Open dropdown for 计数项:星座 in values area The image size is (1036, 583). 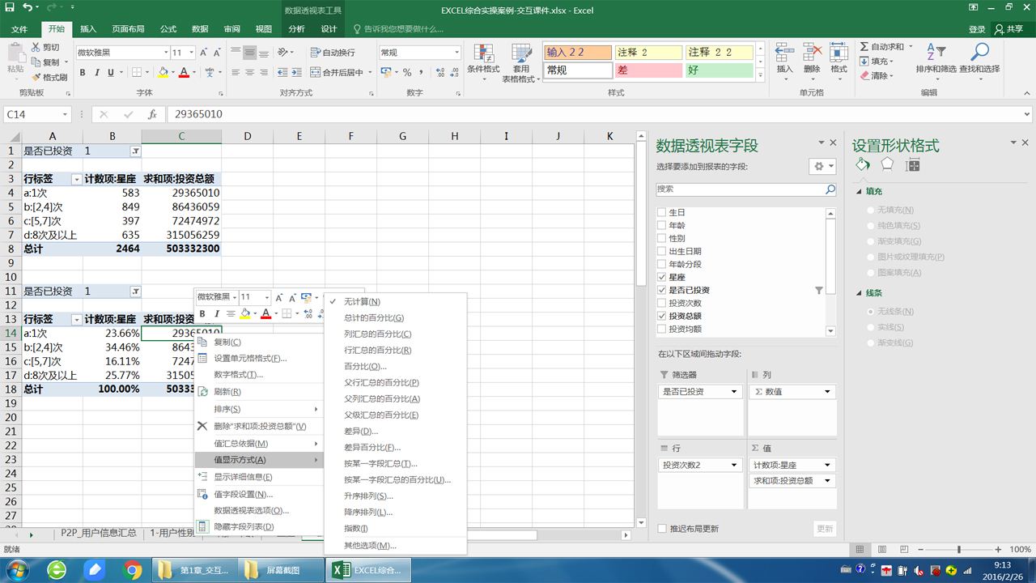[828, 465]
